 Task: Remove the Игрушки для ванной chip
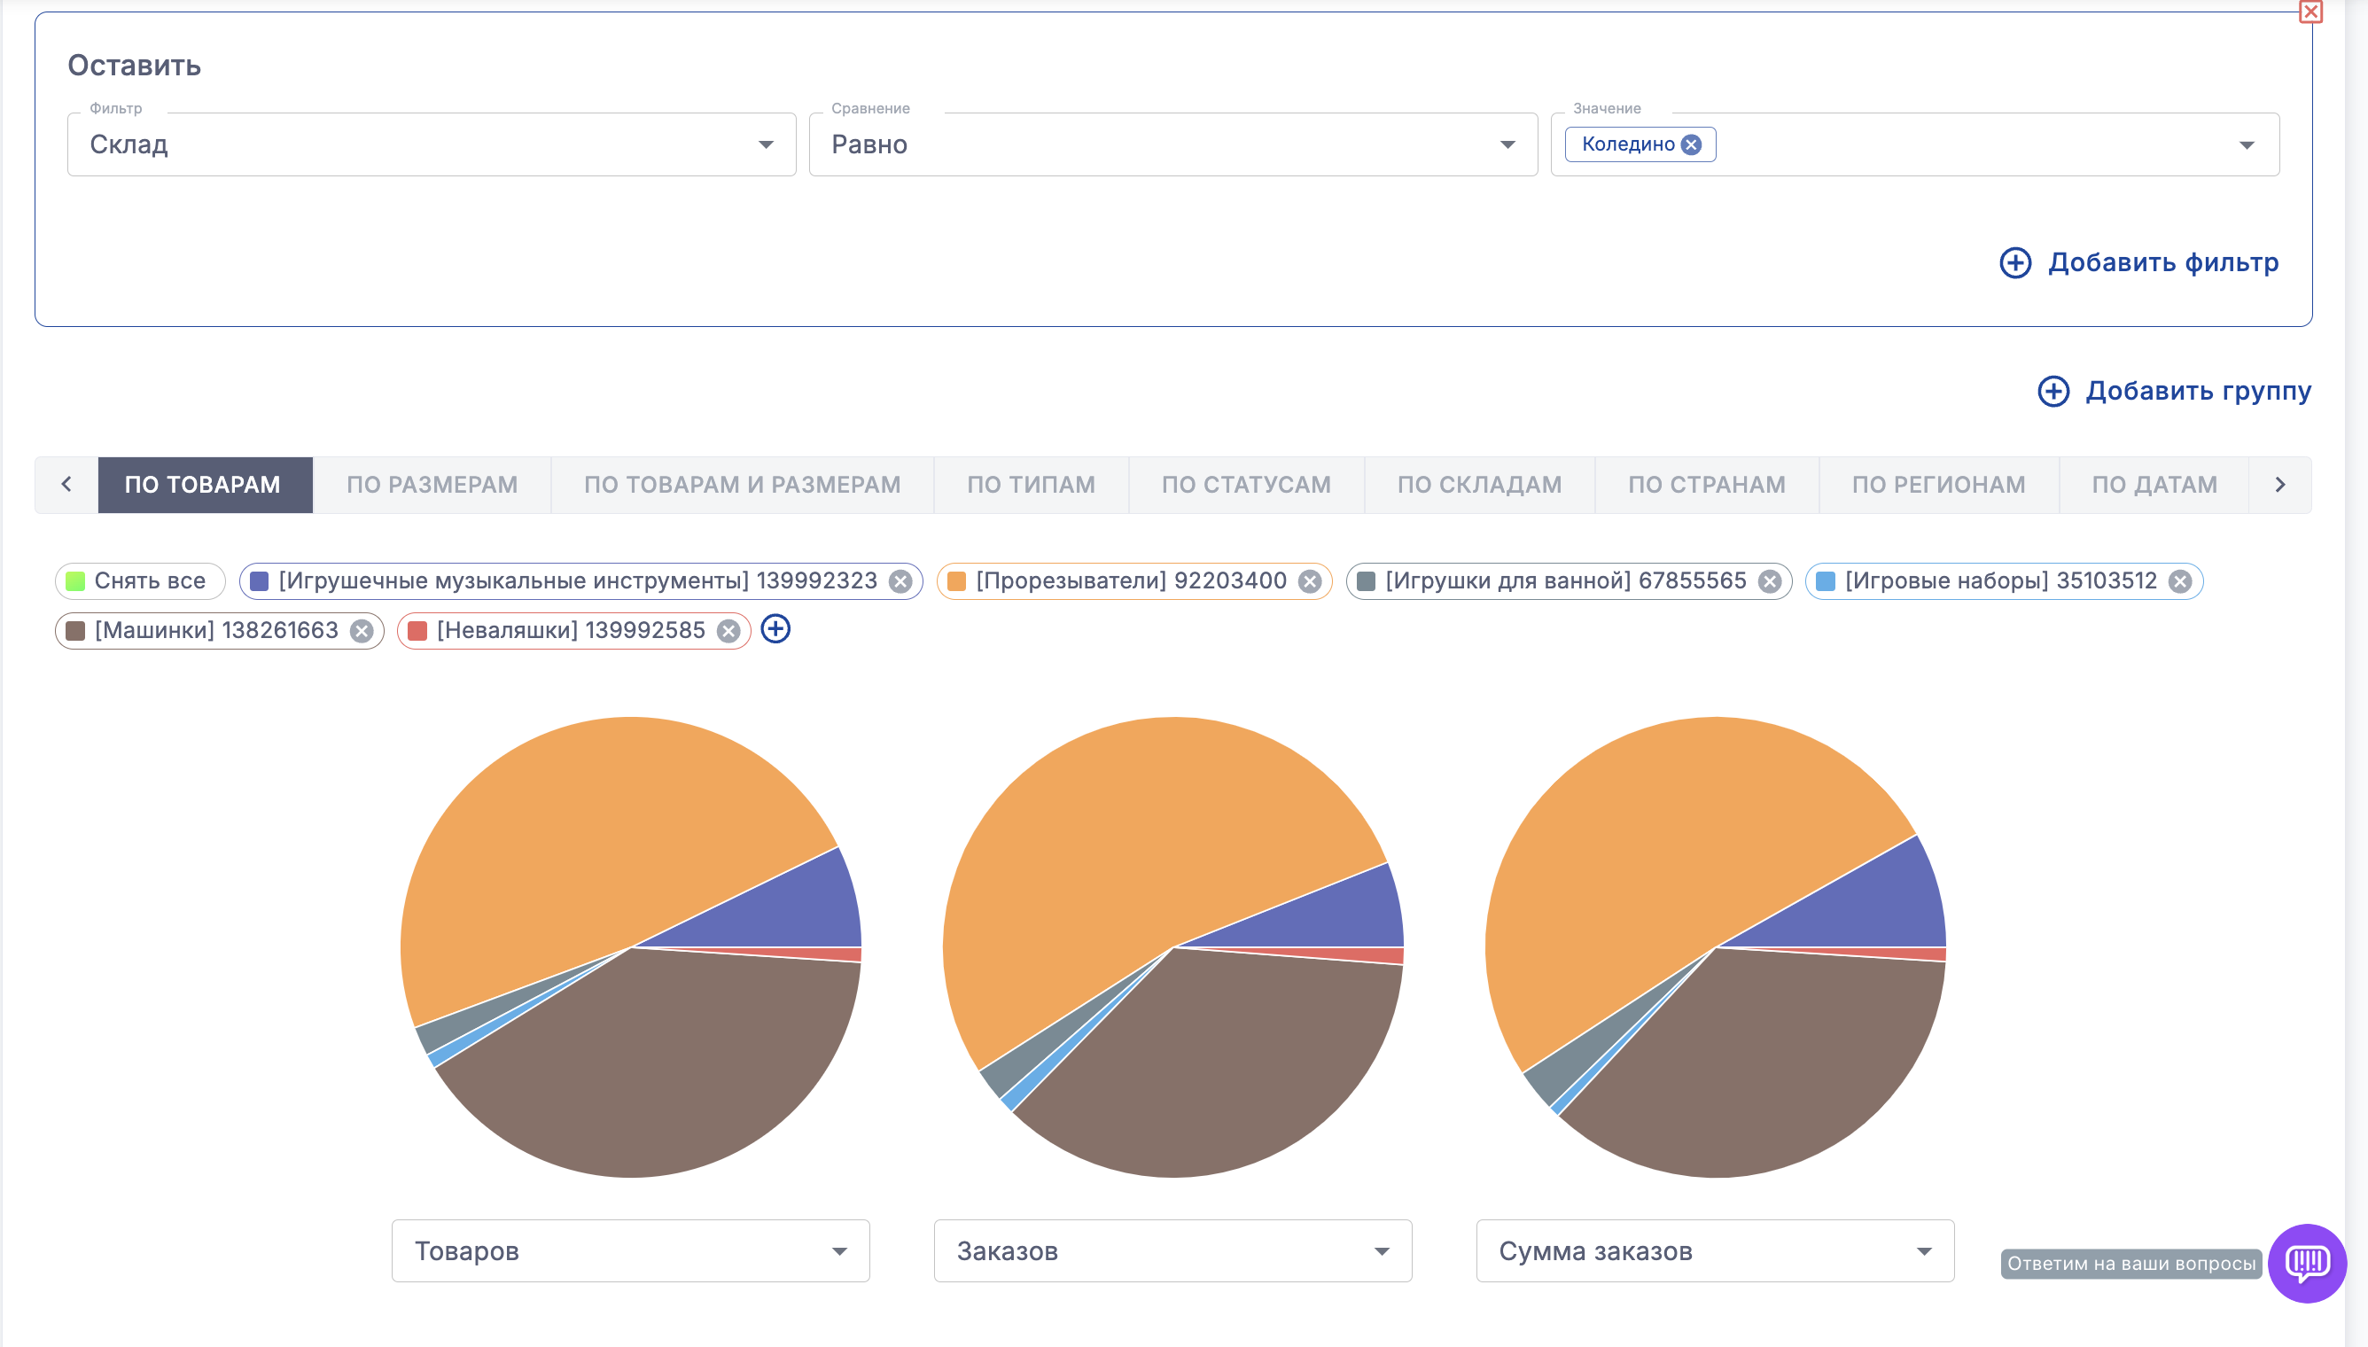tap(1770, 581)
